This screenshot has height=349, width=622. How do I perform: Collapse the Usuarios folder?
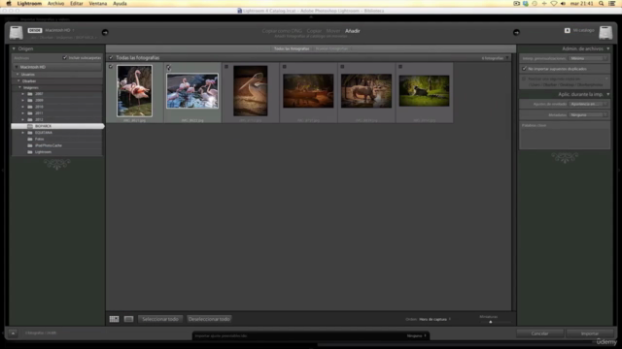point(17,75)
